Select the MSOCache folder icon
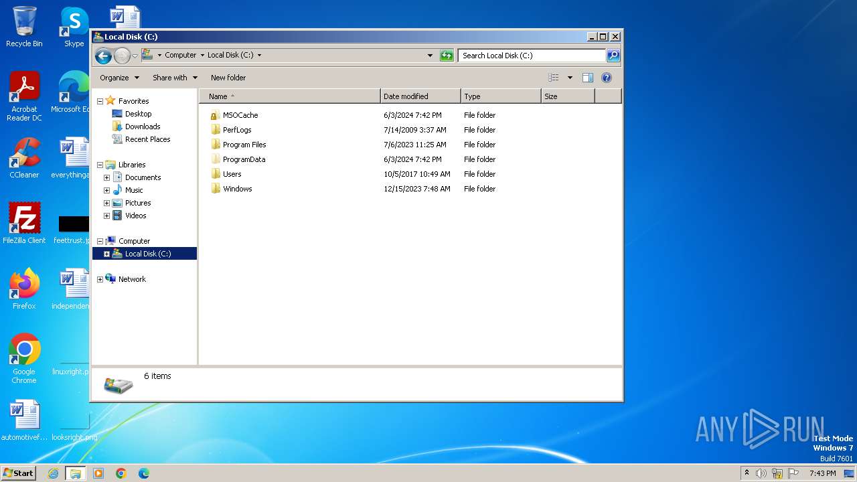The image size is (857, 482). [x=215, y=115]
